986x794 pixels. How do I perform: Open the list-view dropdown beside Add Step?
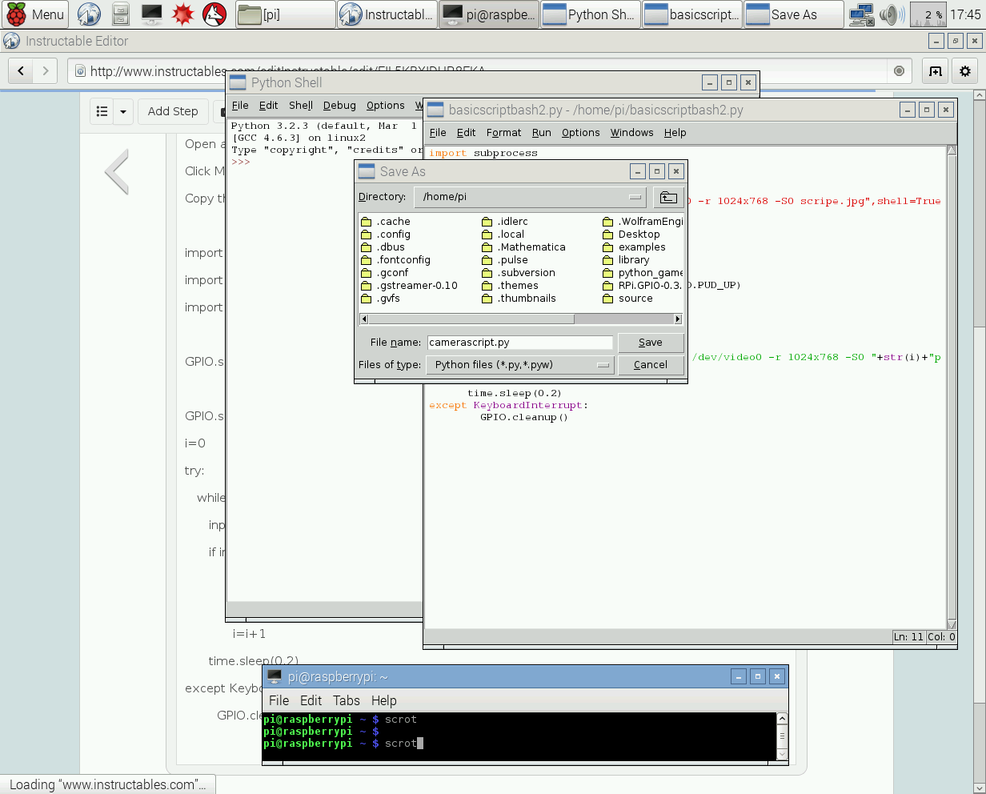121,111
